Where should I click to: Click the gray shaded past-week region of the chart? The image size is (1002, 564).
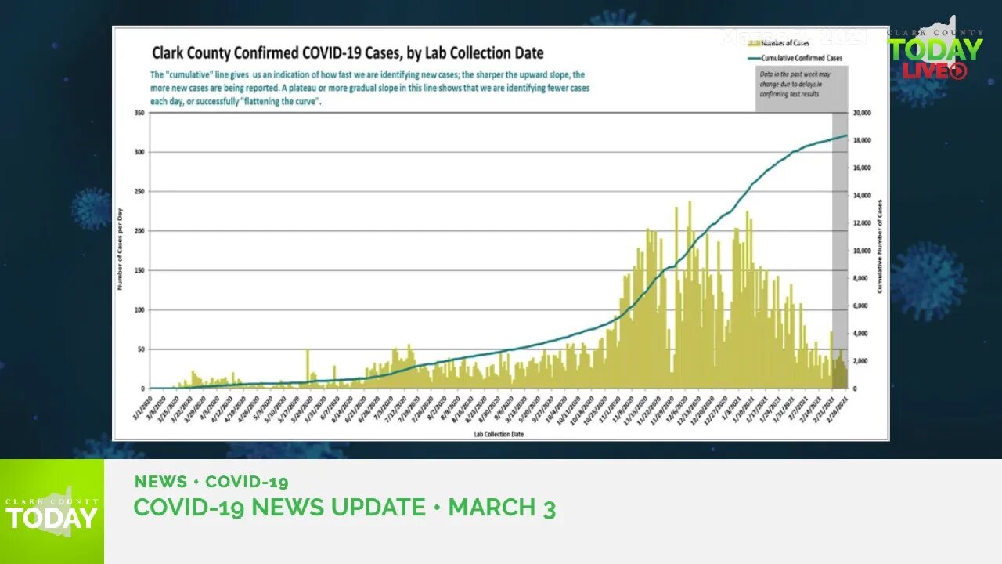(x=839, y=251)
